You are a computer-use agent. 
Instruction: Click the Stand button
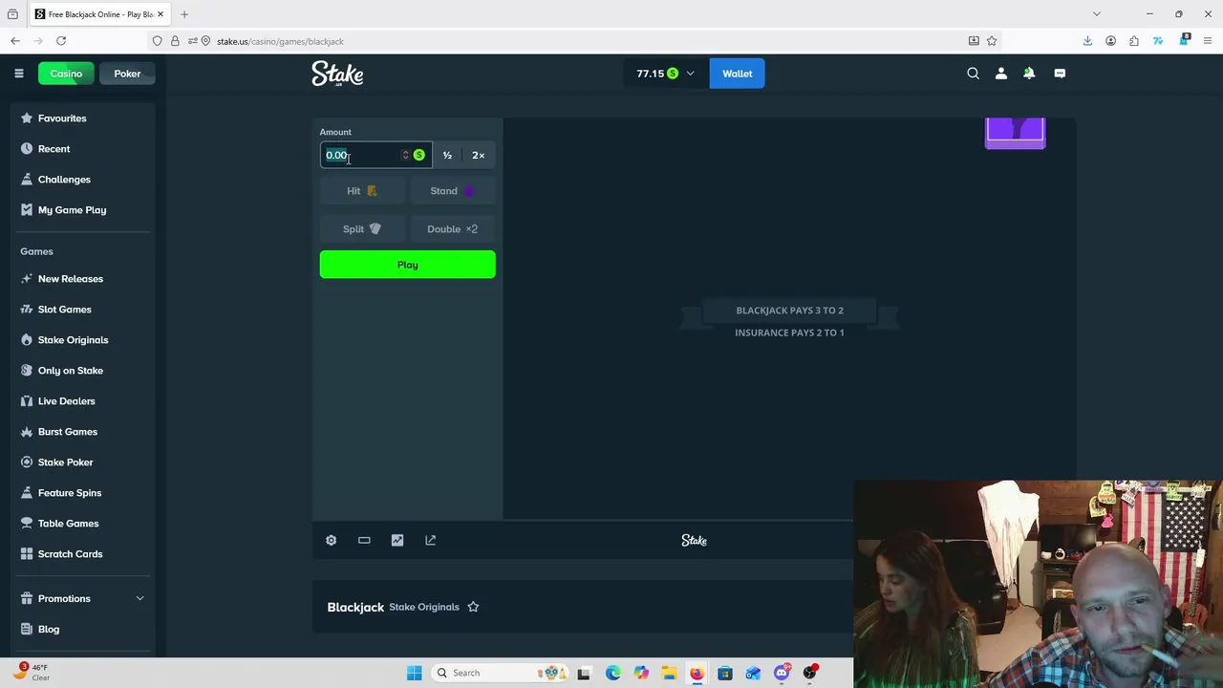point(452,191)
